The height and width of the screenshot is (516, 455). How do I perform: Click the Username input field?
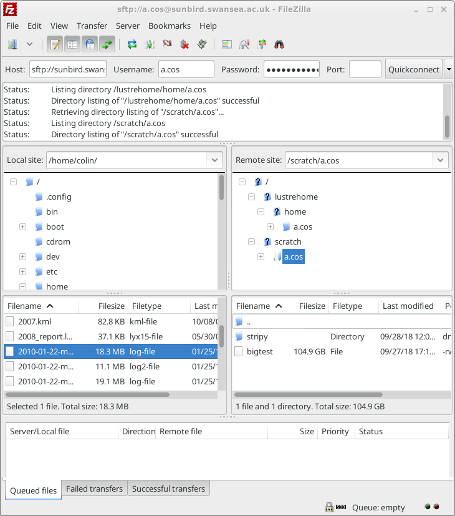[186, 69]
